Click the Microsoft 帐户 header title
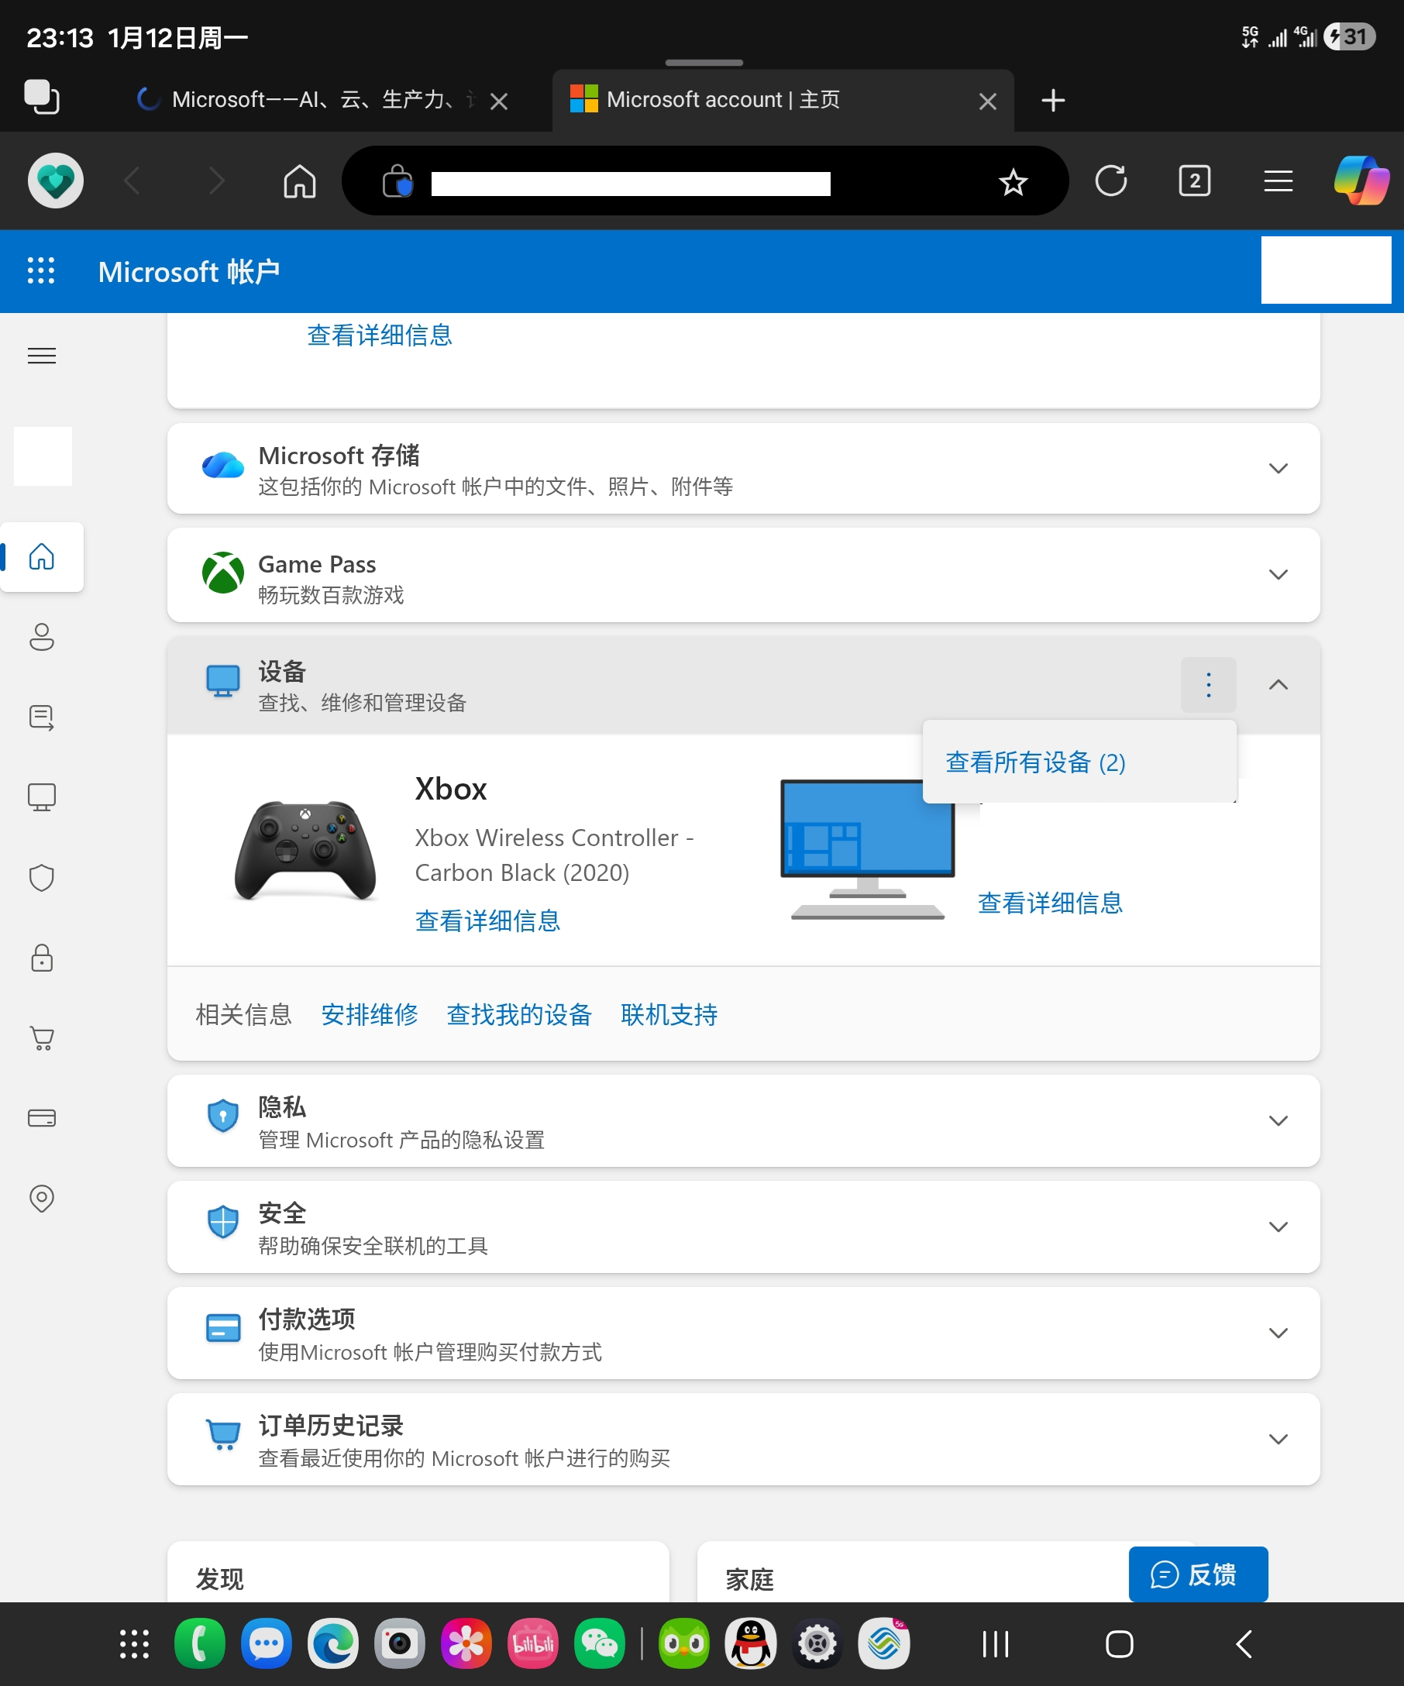This screenshot has width=1404, height=1686. [x=188, y=271]
